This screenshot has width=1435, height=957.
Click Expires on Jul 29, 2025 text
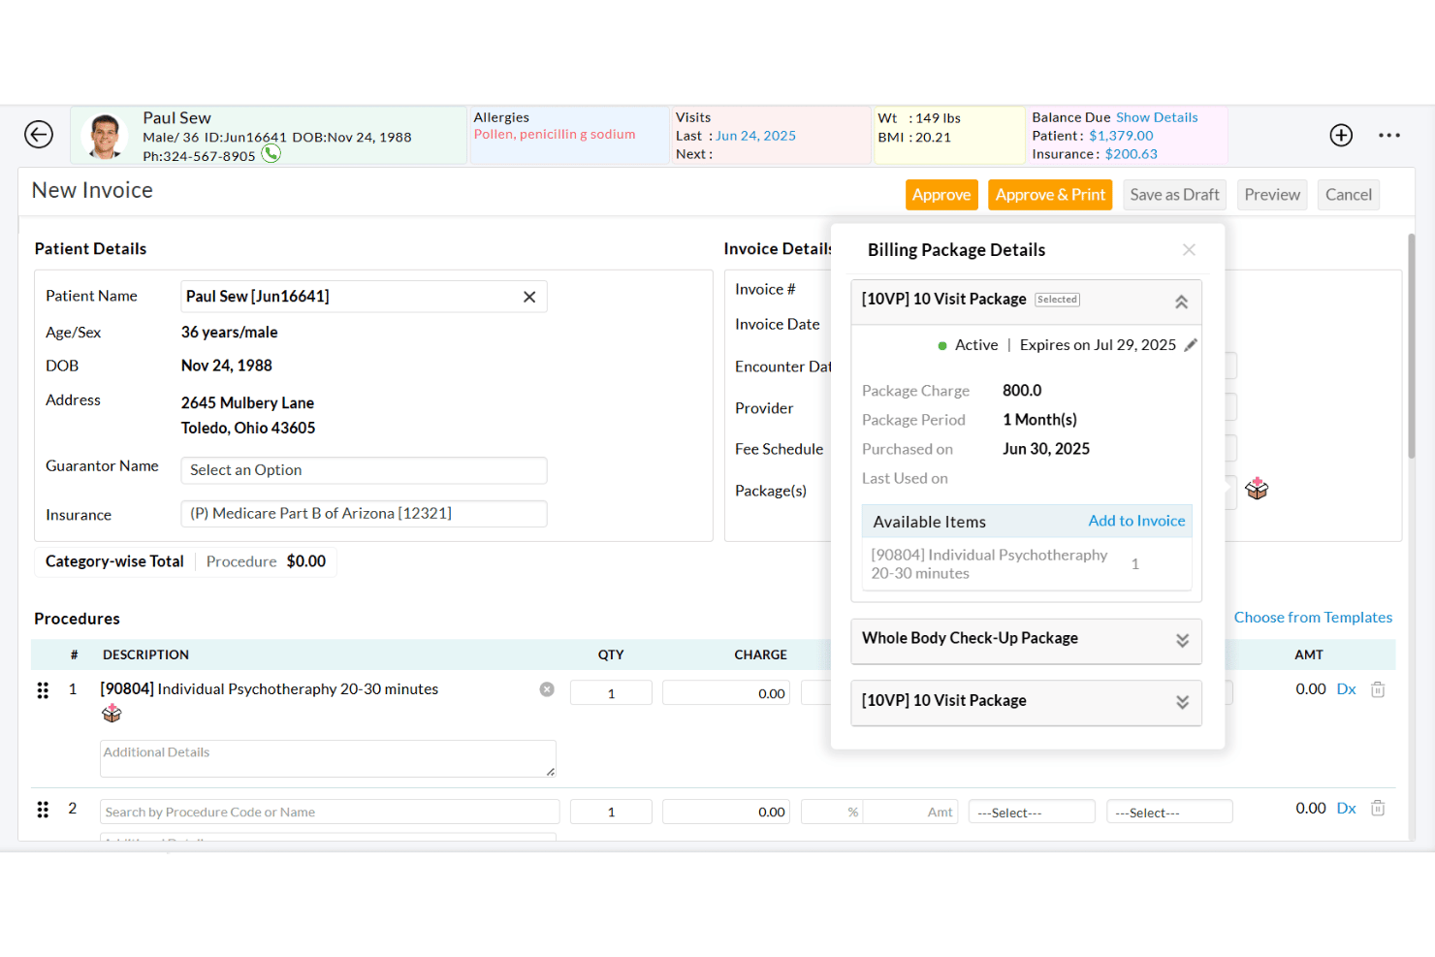(1098, 345)
